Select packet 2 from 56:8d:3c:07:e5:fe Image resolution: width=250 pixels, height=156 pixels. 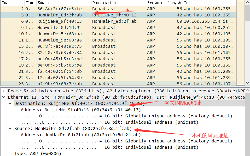pos(118,9)
